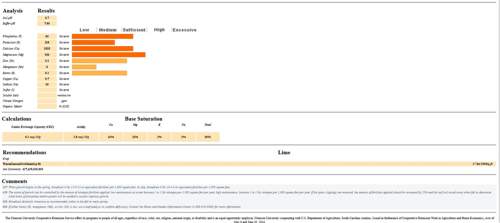Click the Nitrate Nitrogen row label
Viewport: 500px width, 223px height.
(13, 101)
